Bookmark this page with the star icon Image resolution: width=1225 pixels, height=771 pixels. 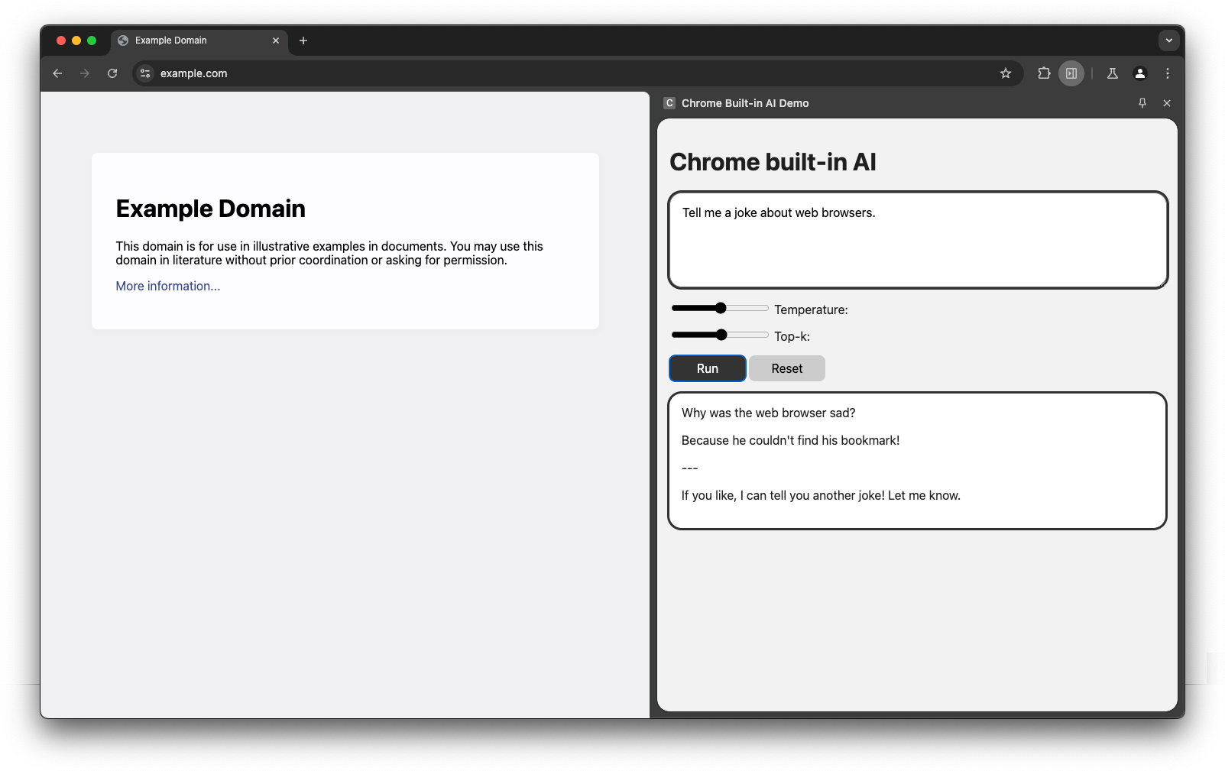tap(1006, 73)
